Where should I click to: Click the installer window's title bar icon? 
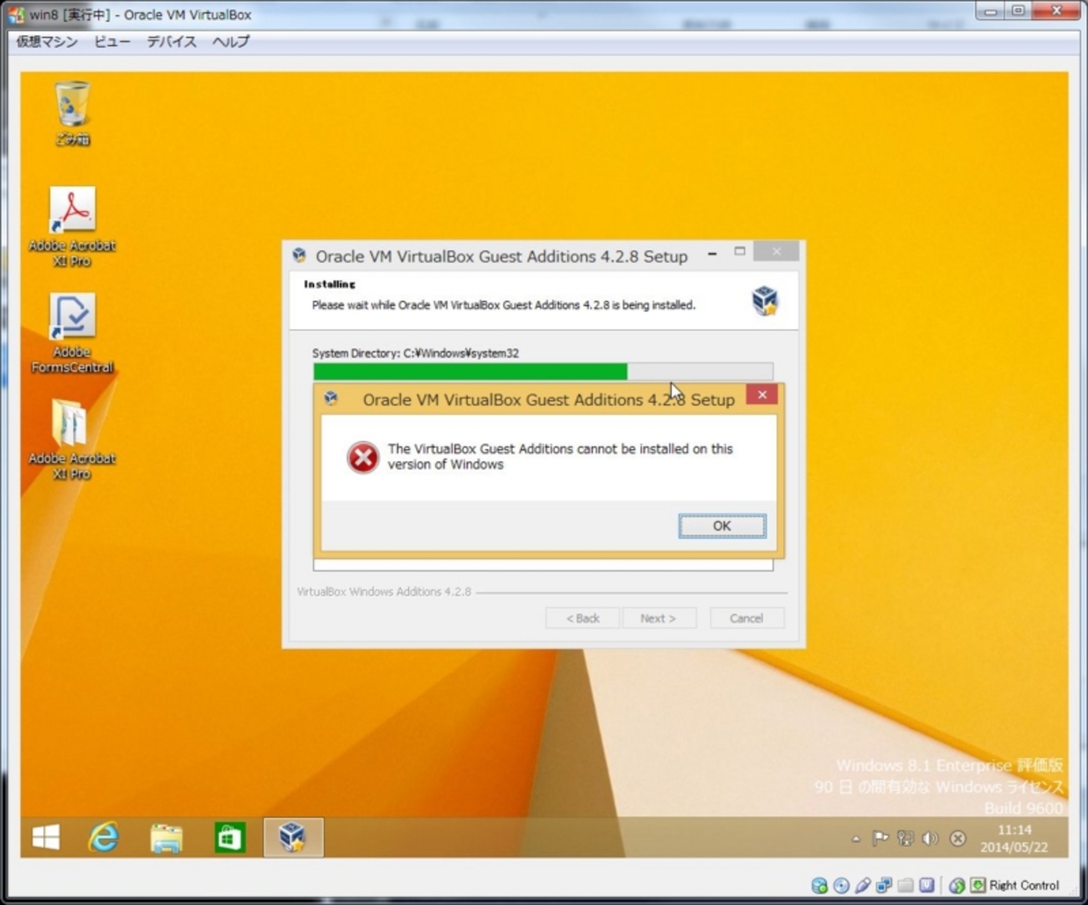(299, 255)
